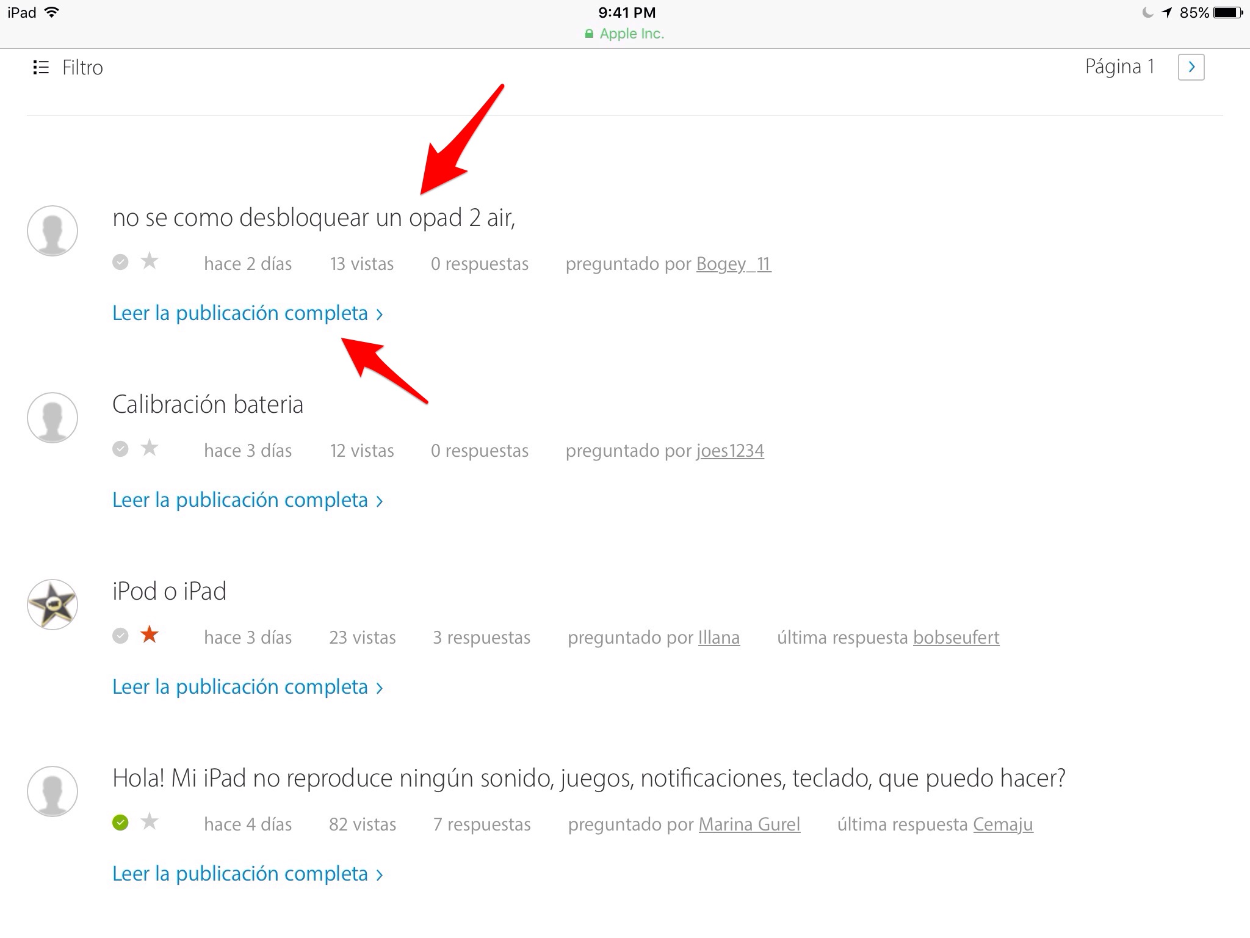The width and height of the screenshot is (1250, 938).
Task: Click gray checkmark on Calibración bateria post
Action: coord(120,449)
